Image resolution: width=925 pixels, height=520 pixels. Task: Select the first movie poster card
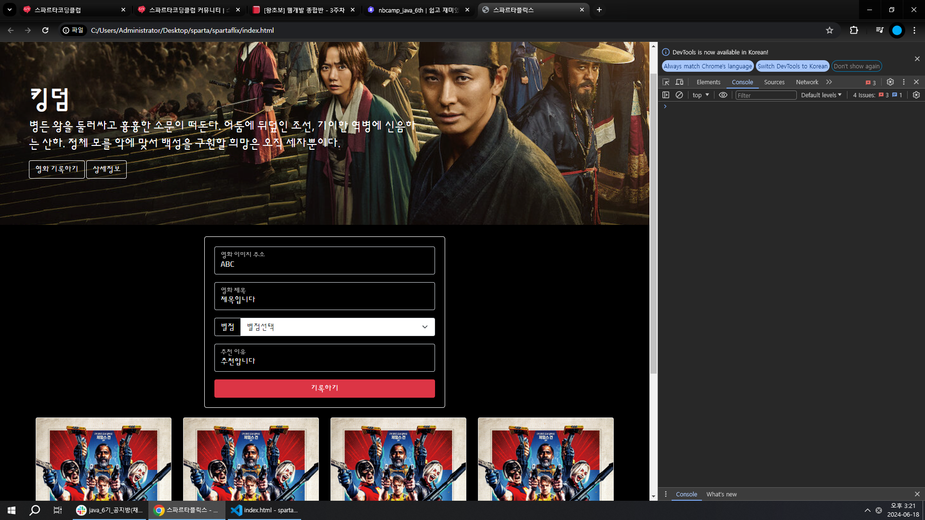pyautogui.click(x=104, y=459)
